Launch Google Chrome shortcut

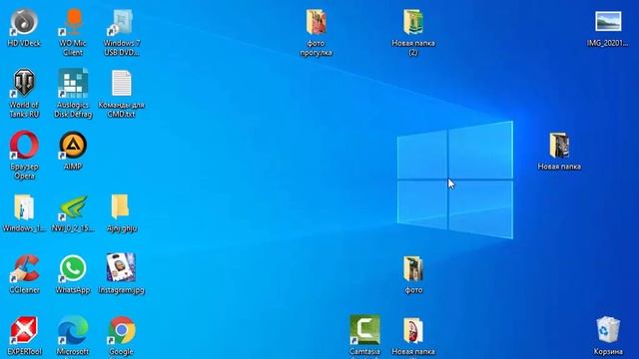122,330
